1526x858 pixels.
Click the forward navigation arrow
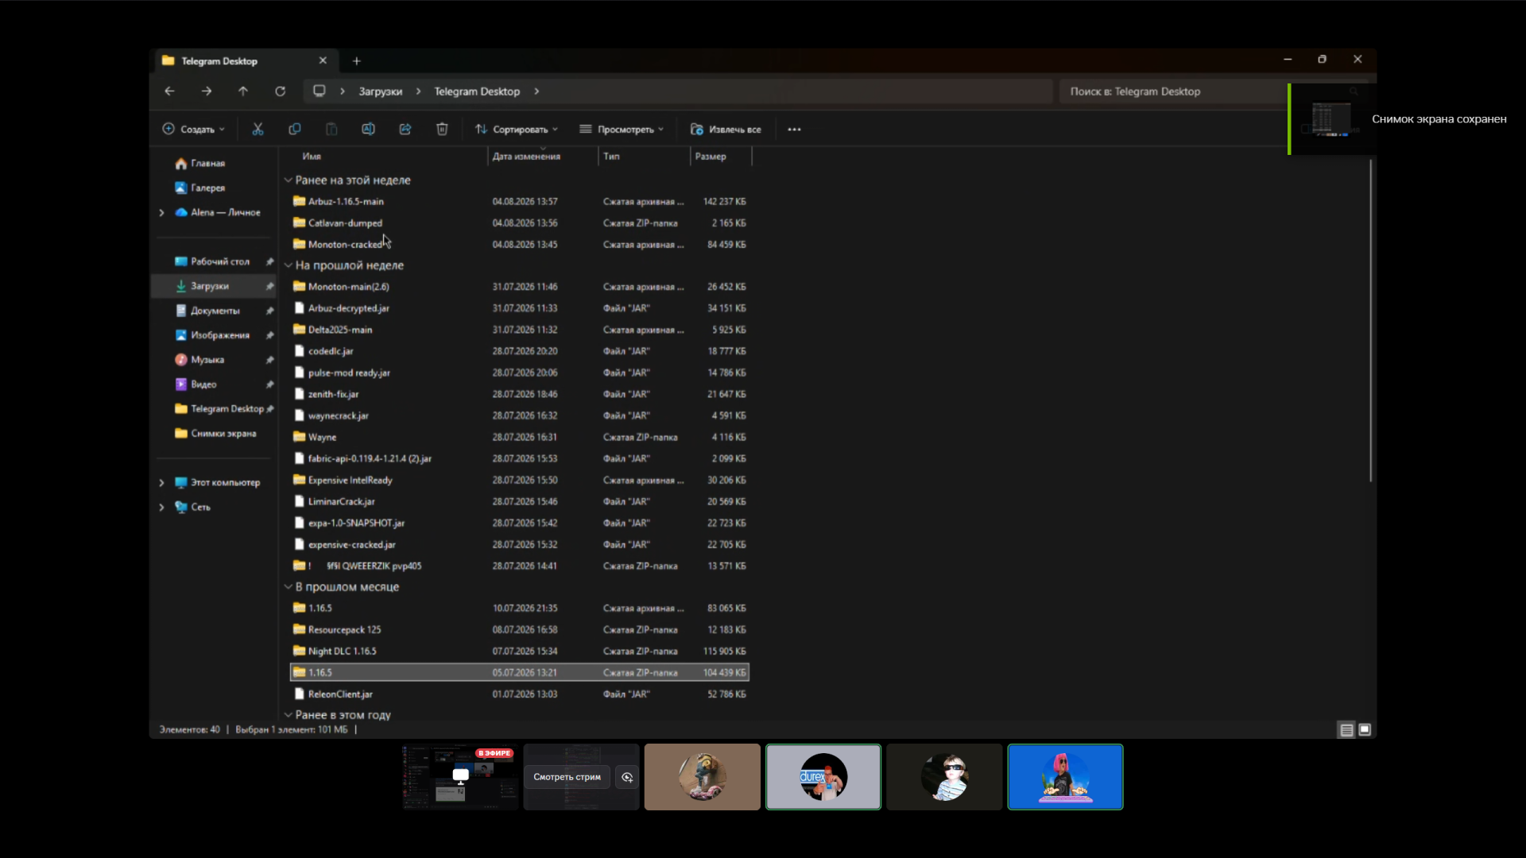coord(207,91)
